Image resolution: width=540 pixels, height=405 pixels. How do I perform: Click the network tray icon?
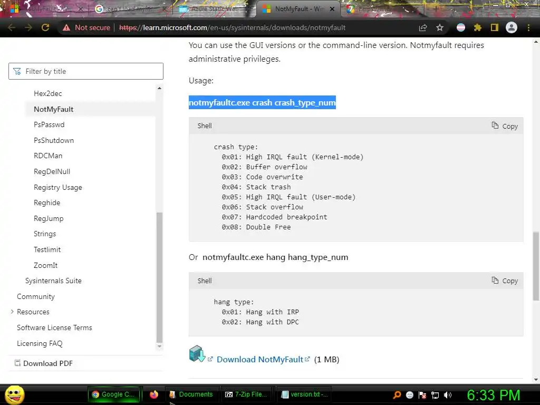click(x=435, y=395)
